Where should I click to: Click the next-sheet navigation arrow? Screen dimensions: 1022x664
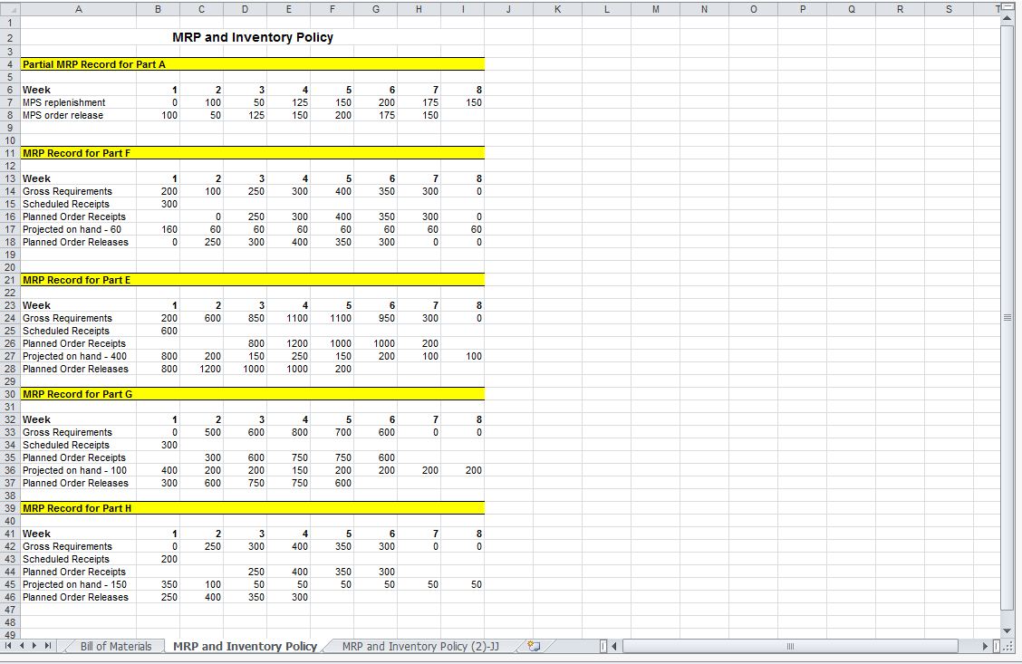click(x=36, y=646)
